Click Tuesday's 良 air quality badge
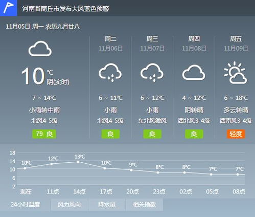This screenshot has width=255, height=217. [110, 134]
